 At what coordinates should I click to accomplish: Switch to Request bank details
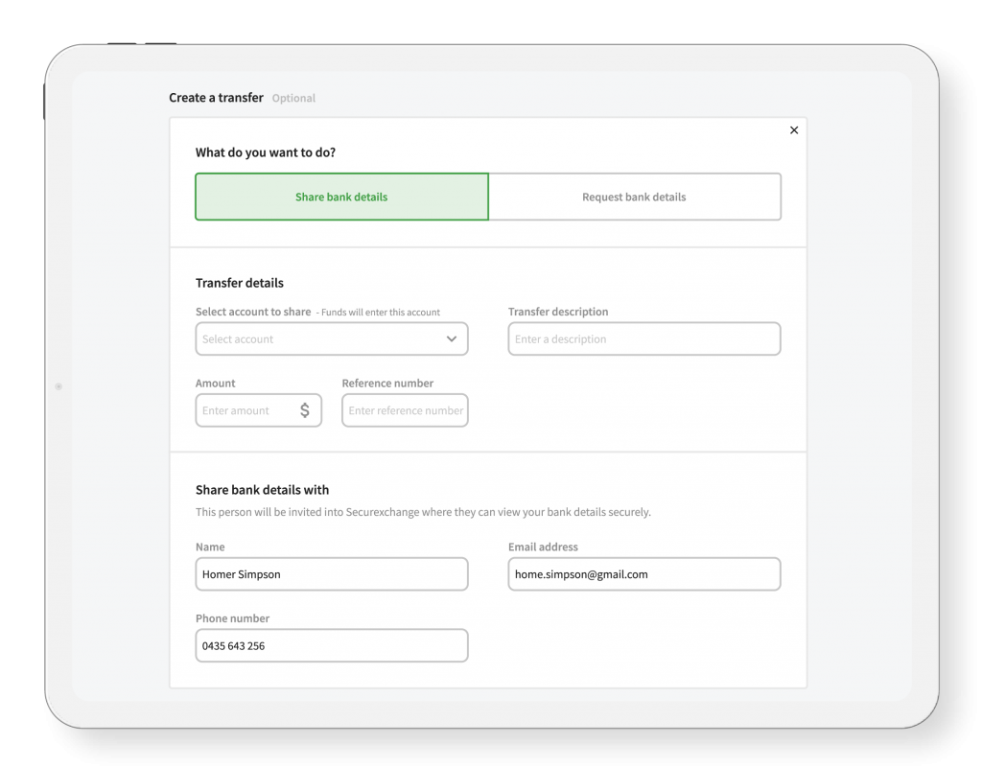[x=634, y=198]
